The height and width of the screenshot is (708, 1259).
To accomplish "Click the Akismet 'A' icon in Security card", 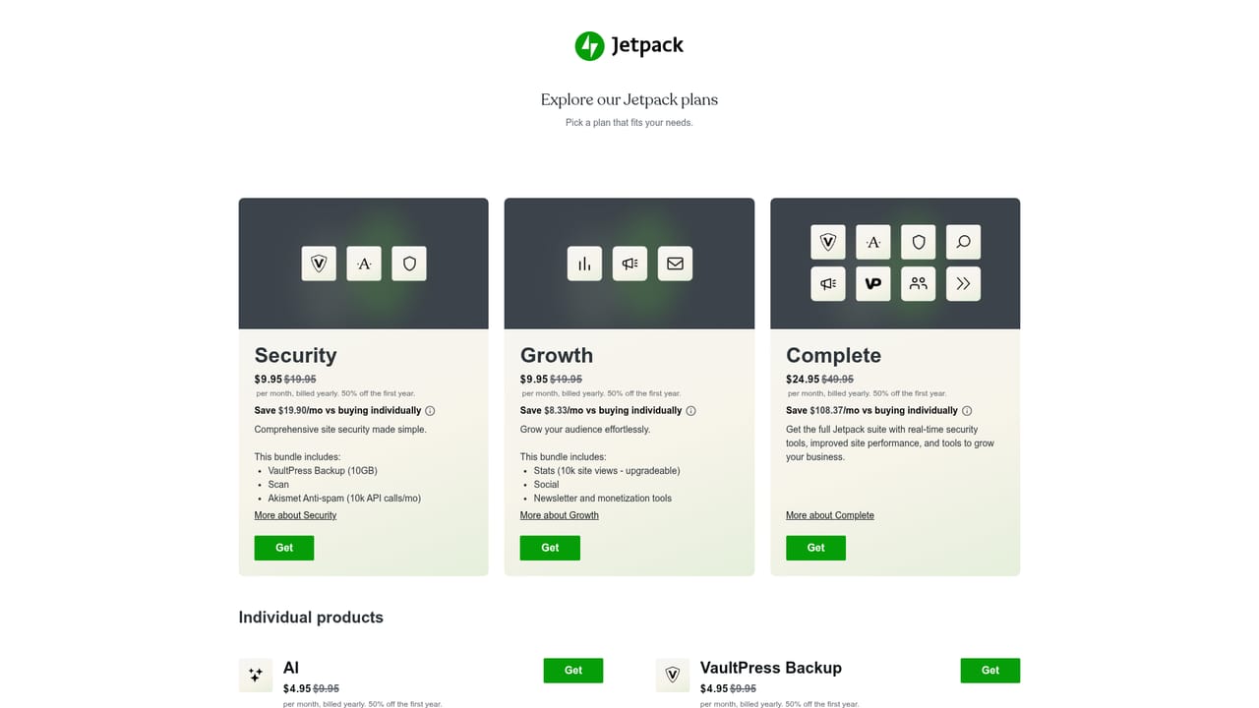I will click(x=364, y=264).
